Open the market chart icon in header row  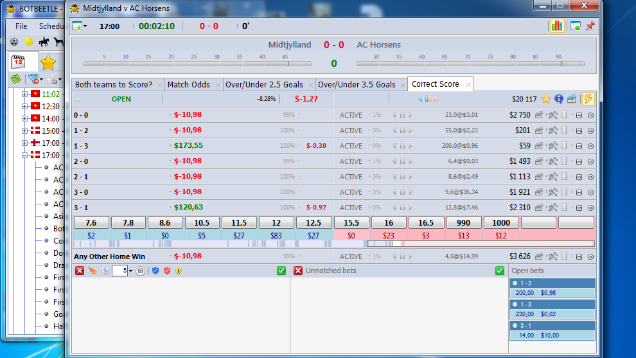pyautogui.click(x=572, y=98)
